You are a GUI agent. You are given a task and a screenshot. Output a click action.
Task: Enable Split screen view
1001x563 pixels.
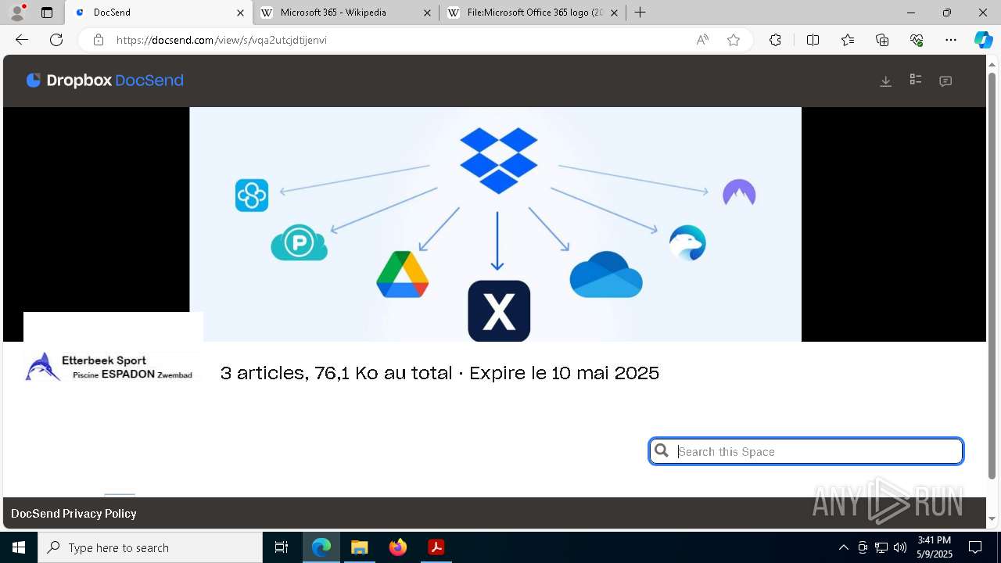(813, 40)
